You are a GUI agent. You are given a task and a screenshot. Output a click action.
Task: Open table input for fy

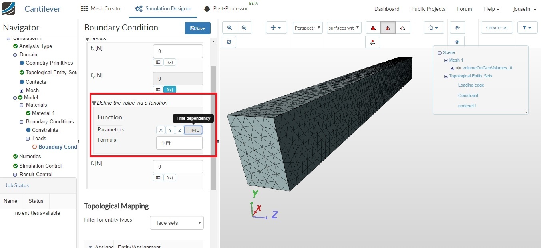point(158,90)
